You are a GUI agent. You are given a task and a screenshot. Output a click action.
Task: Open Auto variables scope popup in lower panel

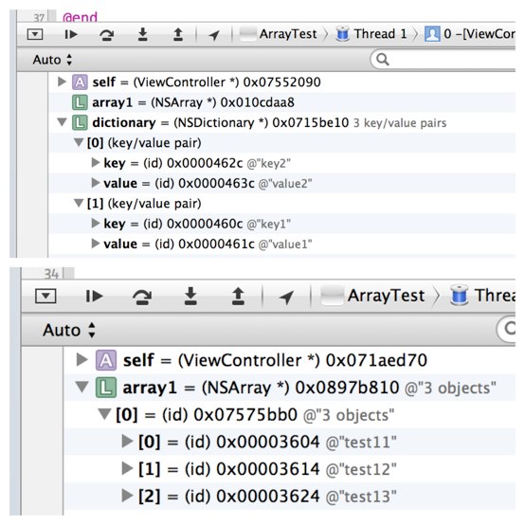point(69,330)
